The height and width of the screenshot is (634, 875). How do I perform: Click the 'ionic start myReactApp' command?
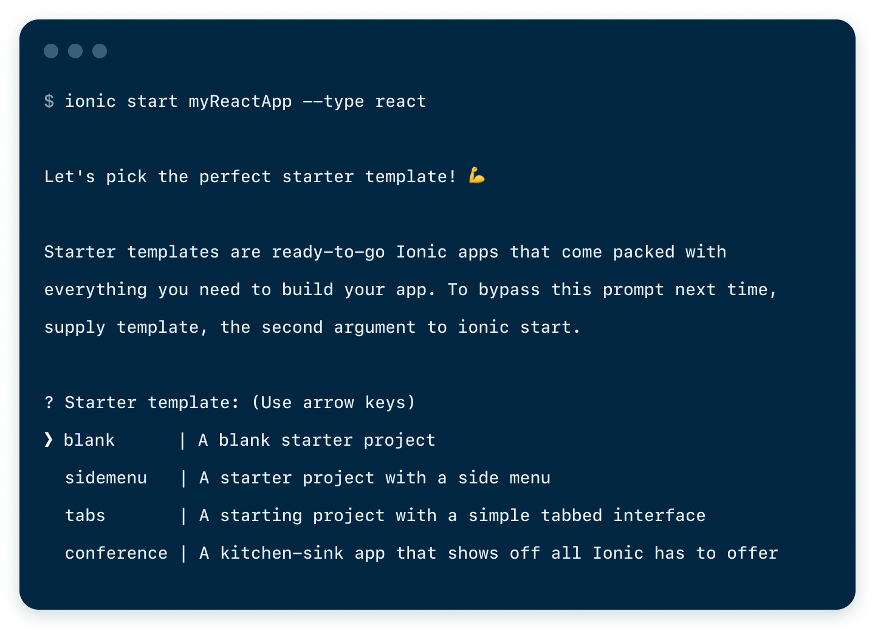click(178, 101)
